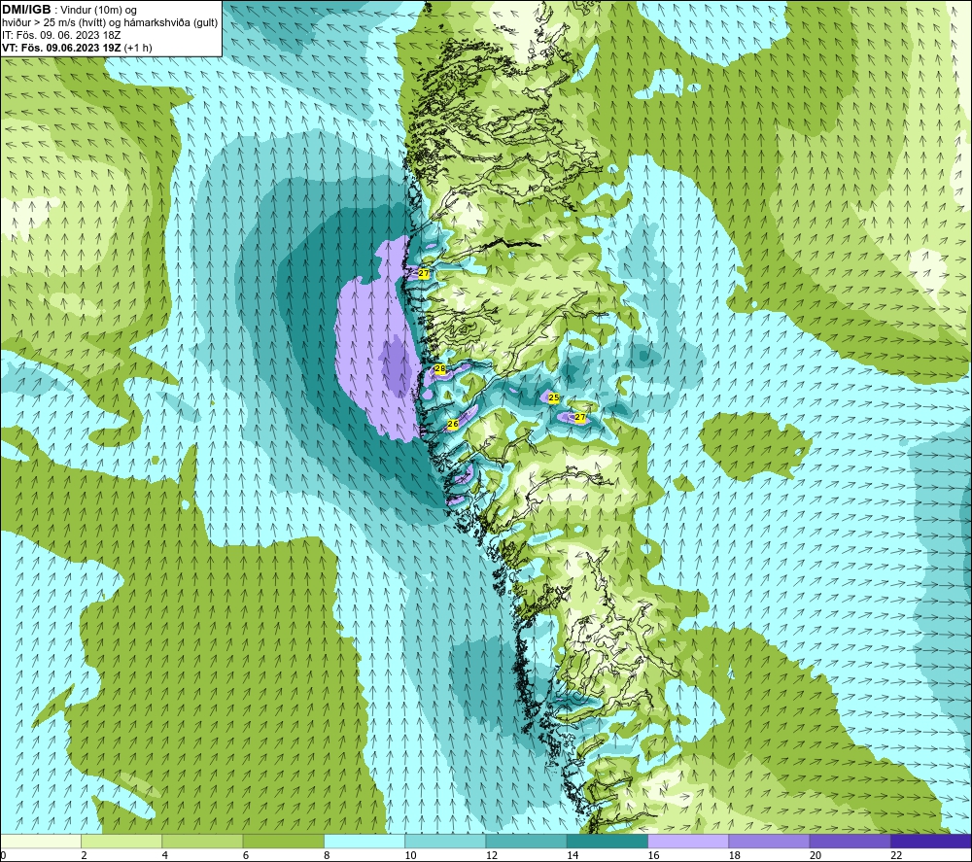
Task: Pick the 18–20 m/s medium purple swatch
Action: pyautogui.click(x=769, y=841)
